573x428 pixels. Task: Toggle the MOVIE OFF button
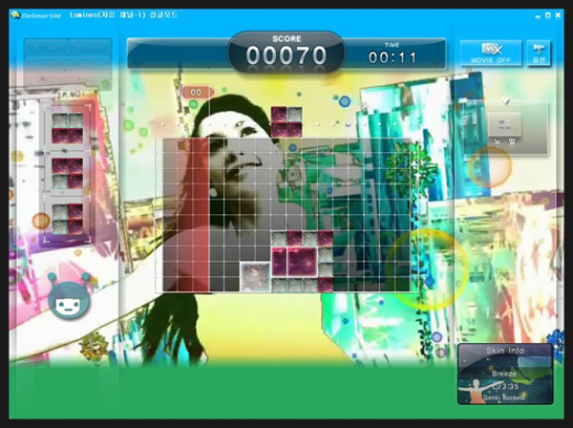(490, 53)
